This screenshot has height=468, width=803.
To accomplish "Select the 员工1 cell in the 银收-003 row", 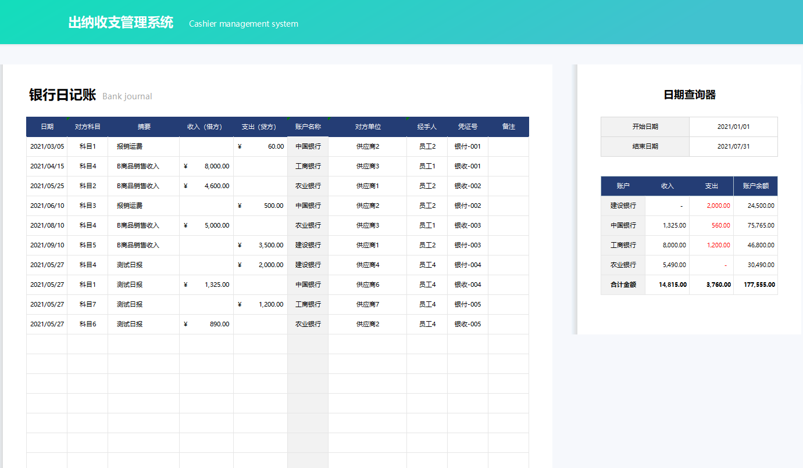I will (427, 225).
